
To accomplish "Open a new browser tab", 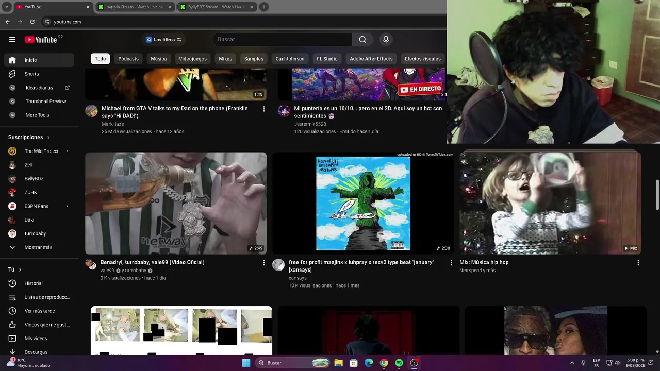I will point(263,7).
